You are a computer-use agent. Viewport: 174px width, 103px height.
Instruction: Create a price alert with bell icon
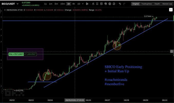click(114, 4)
